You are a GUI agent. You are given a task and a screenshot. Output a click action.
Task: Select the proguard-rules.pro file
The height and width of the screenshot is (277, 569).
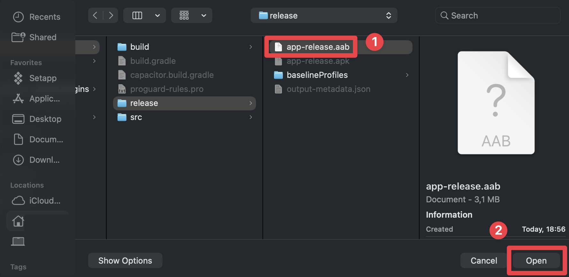pyautogui.click(x=184, y=89)
